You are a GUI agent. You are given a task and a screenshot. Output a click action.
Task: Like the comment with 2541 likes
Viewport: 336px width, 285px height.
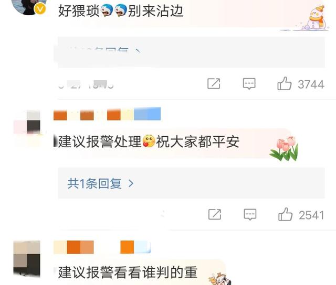285,214
